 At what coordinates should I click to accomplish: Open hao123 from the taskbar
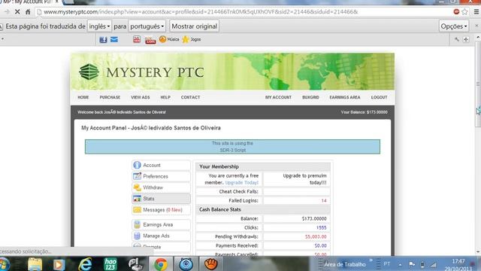coord(110,264)
